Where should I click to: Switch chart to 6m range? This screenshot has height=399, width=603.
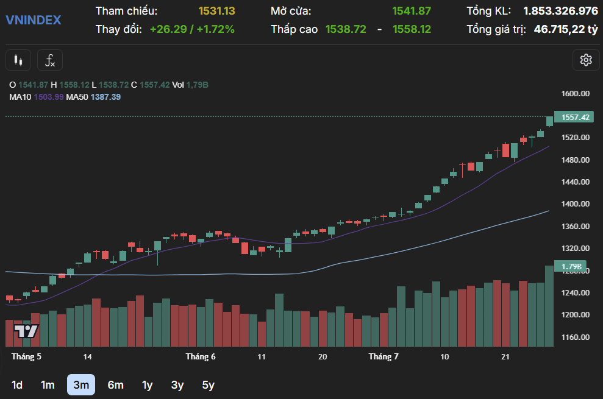pos(115,384)
